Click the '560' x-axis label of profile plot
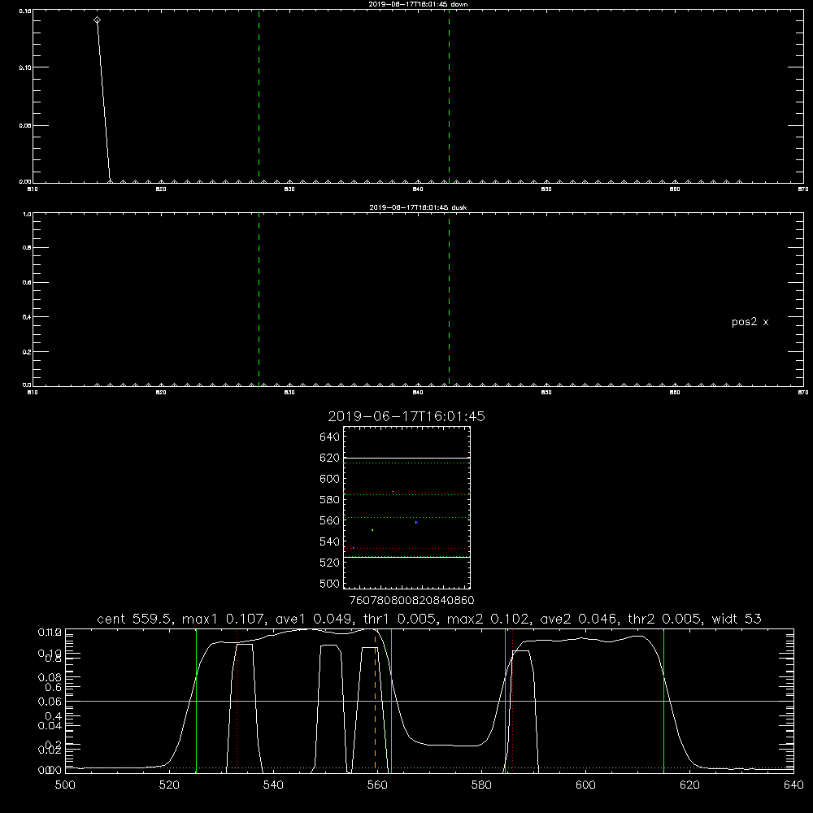813x813 pixels. pos(377,785)
